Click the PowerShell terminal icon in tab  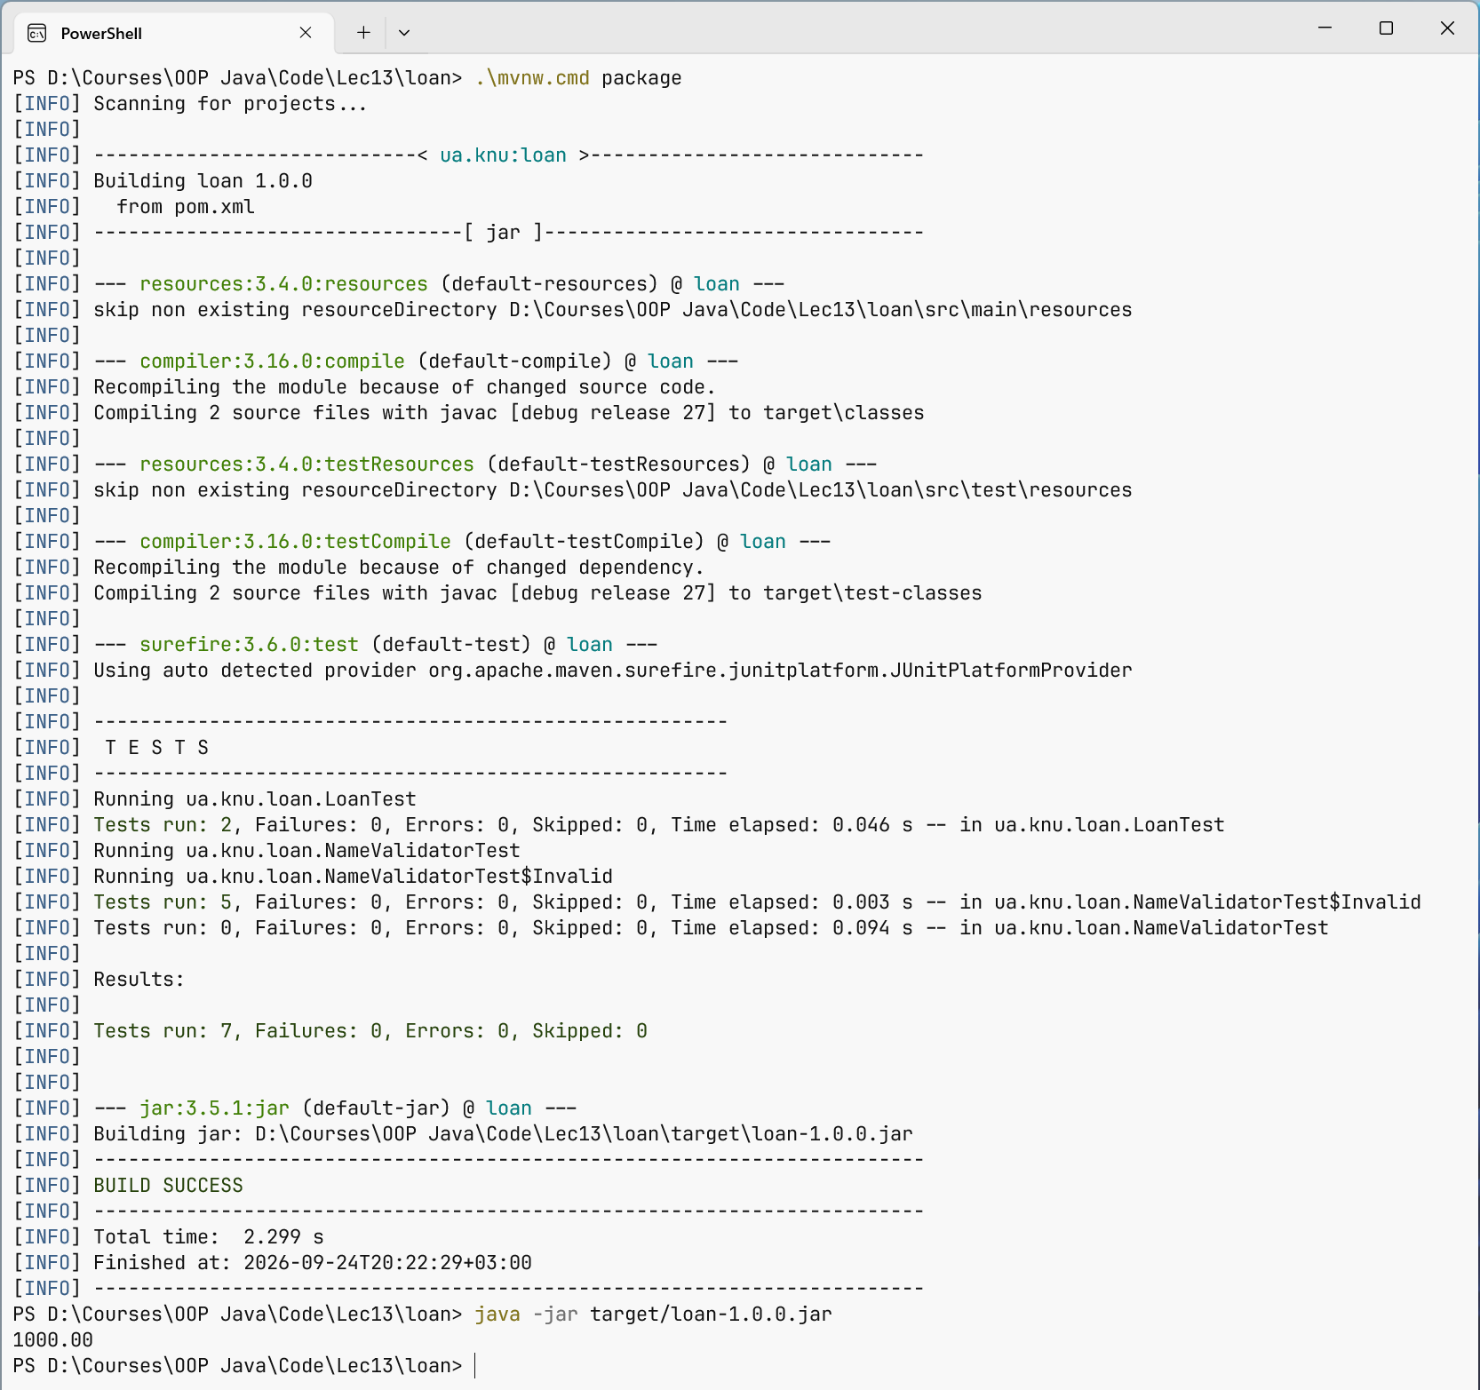click(x=37, y=34)
